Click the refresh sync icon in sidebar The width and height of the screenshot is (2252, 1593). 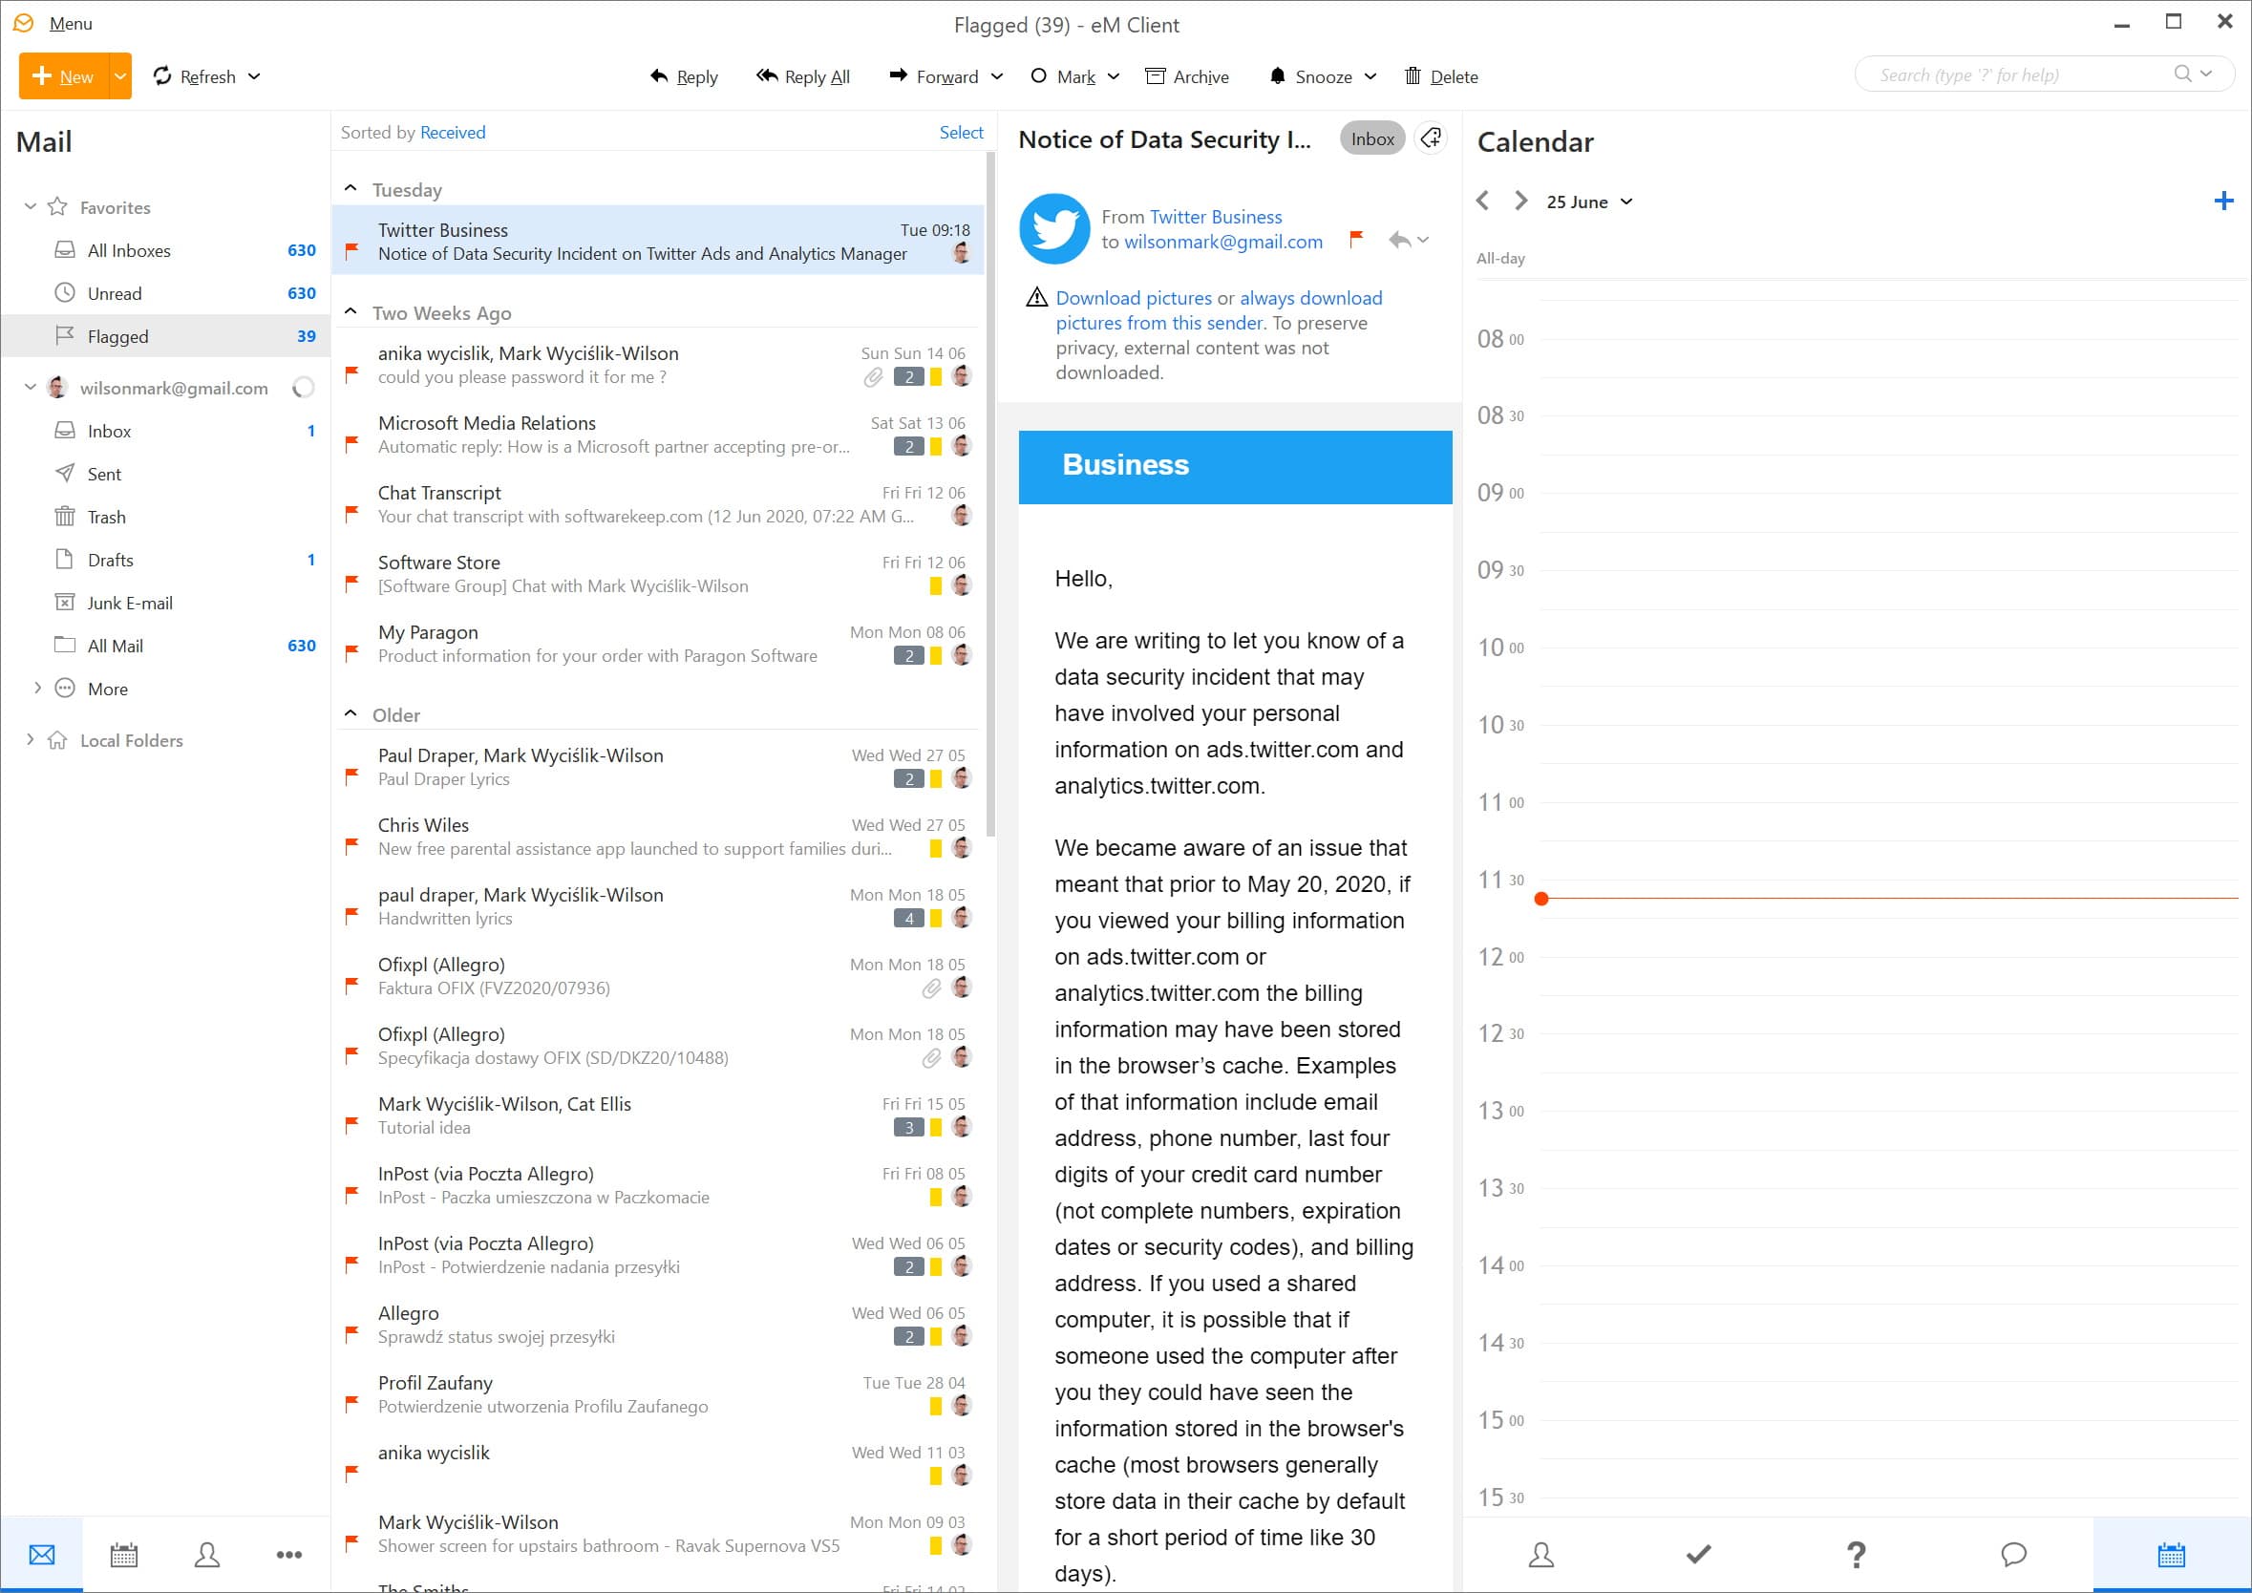click(306, 388)
